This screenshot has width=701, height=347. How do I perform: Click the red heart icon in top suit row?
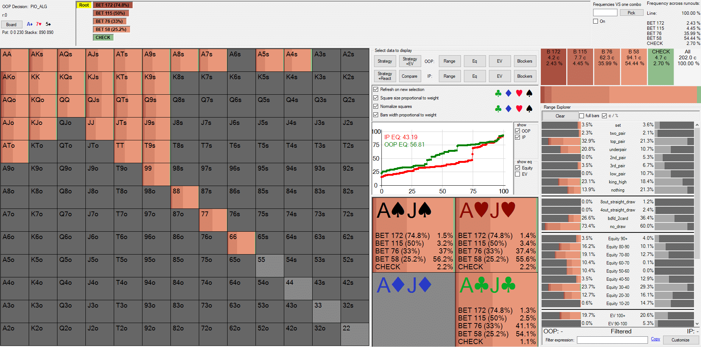click(x=519, y=93)
